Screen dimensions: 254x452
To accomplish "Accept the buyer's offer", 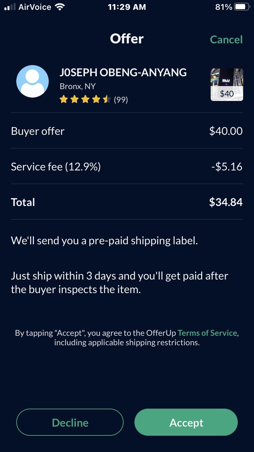I will pos(186,422).
